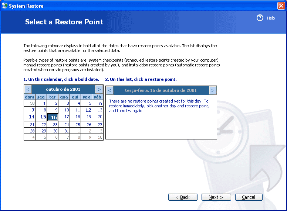
Task: Go to previous month in calendar
Action: (x=28, y=89)
